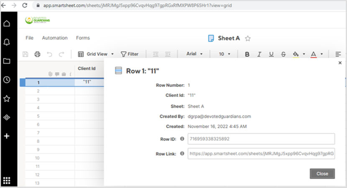Open the File menu

tap(29, 38)
